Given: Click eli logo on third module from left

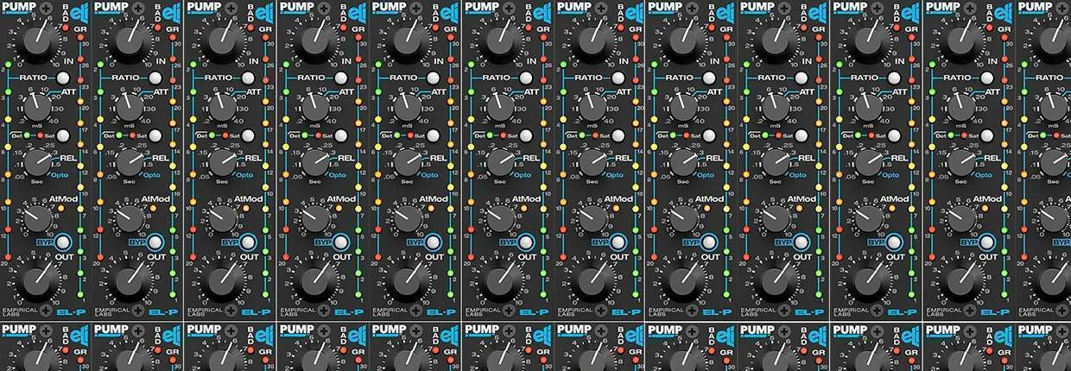Looking at the screenshot, I should coord(263,12).
